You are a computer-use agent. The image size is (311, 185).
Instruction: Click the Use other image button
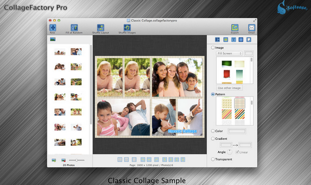[229, 88]
